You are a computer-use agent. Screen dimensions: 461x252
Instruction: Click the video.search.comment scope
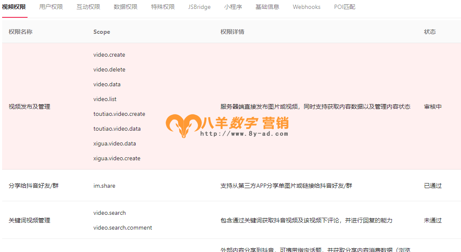pyautogui.click(x=122, y=227)
